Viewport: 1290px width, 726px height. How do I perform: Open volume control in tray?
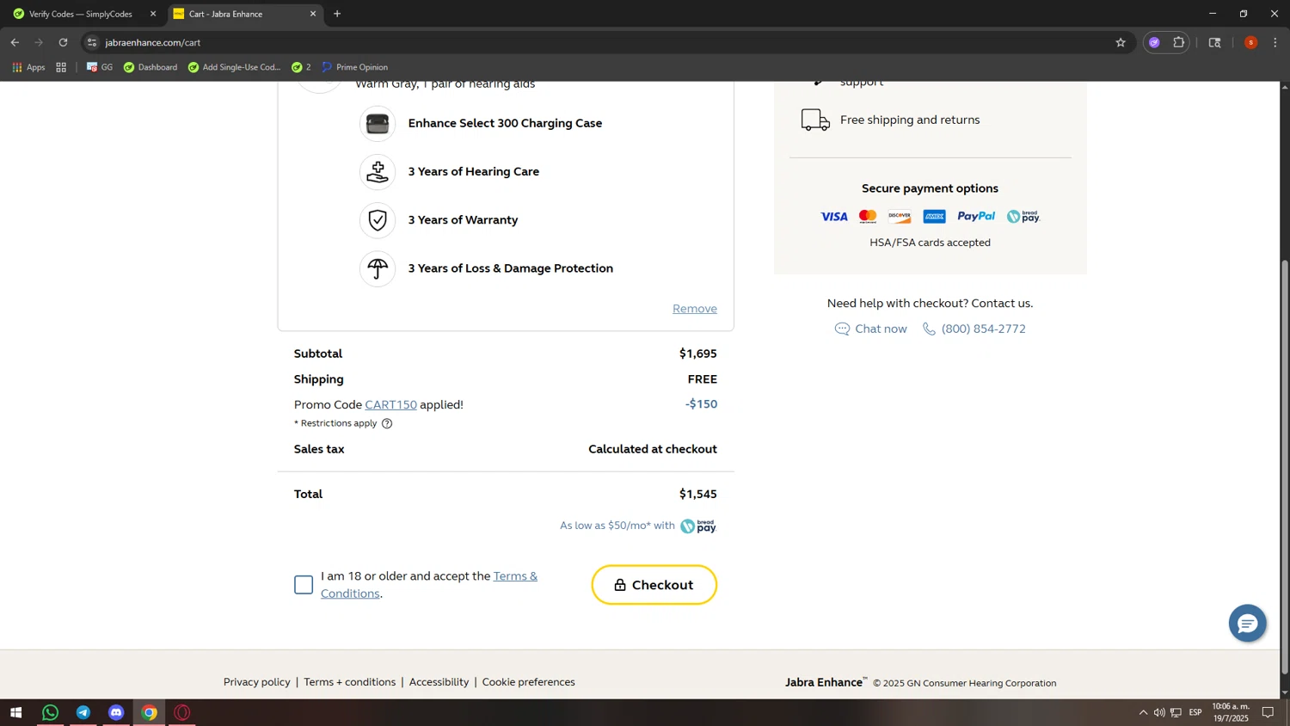[1159, 712]
